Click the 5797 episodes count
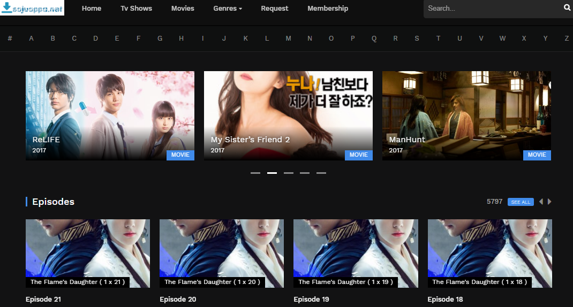The height and width of the screenshot is (307, 573). (494, 202)
